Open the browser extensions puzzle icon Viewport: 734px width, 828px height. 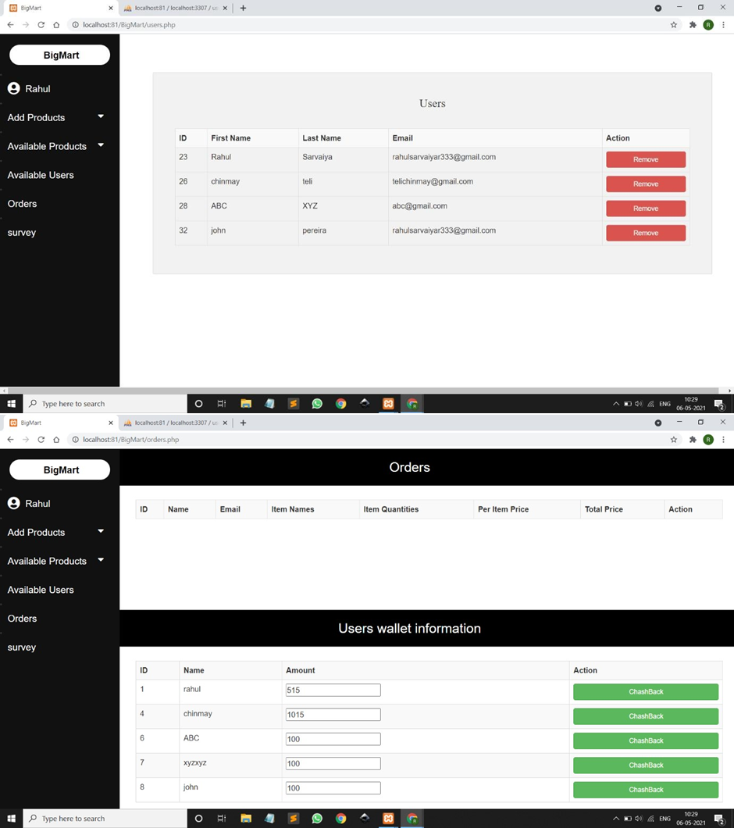point(691,24)
